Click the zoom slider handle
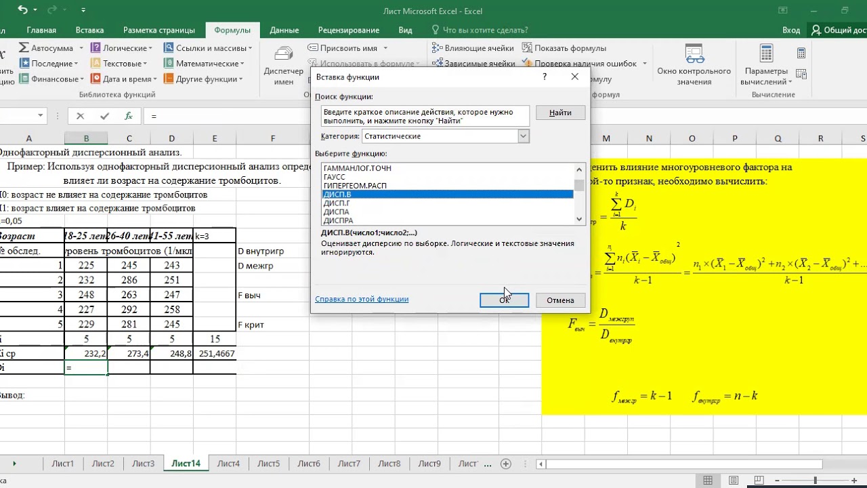Viewport: 867px width, 488px height. [x=816, y=480]
